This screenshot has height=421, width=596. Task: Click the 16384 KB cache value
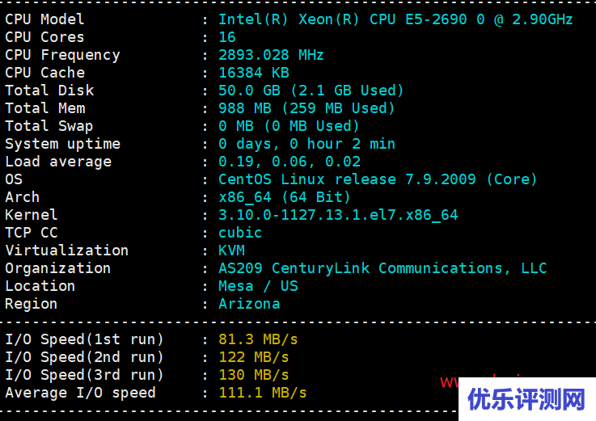pyautogui.click(x=254, y=73)
